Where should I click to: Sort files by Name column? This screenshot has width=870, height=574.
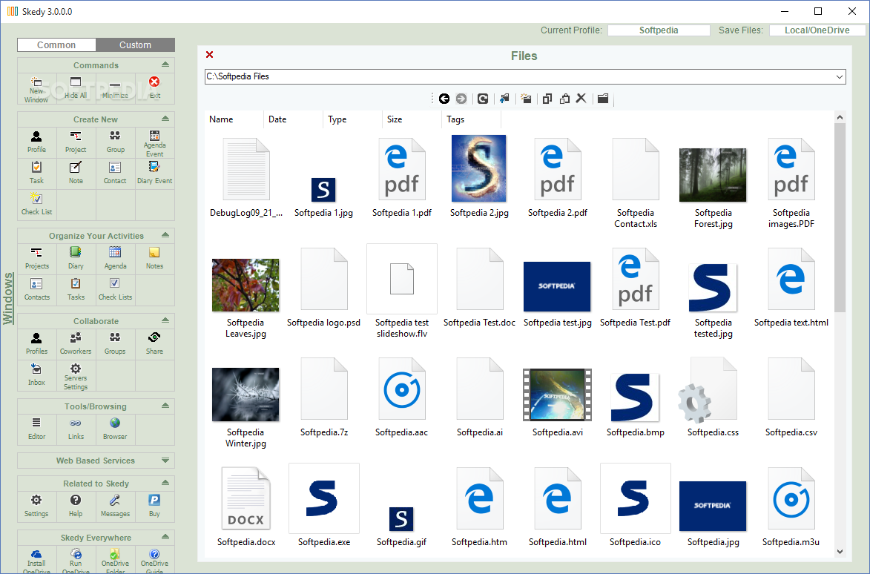tap(234, 119)
